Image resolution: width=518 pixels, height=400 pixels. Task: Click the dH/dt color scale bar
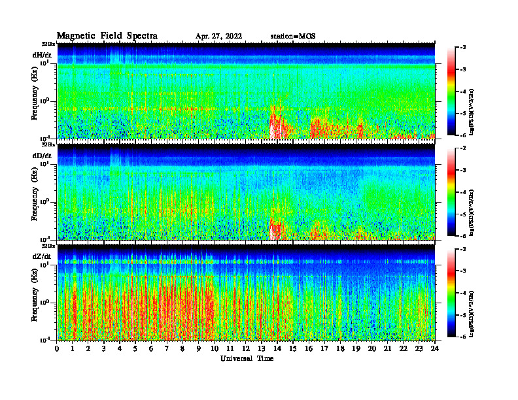click(x=451, y=92)
